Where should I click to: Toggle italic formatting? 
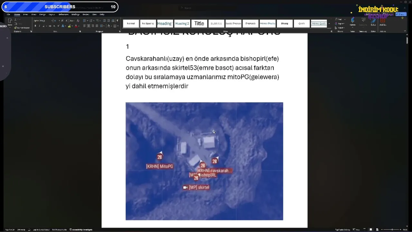(39, 26)
